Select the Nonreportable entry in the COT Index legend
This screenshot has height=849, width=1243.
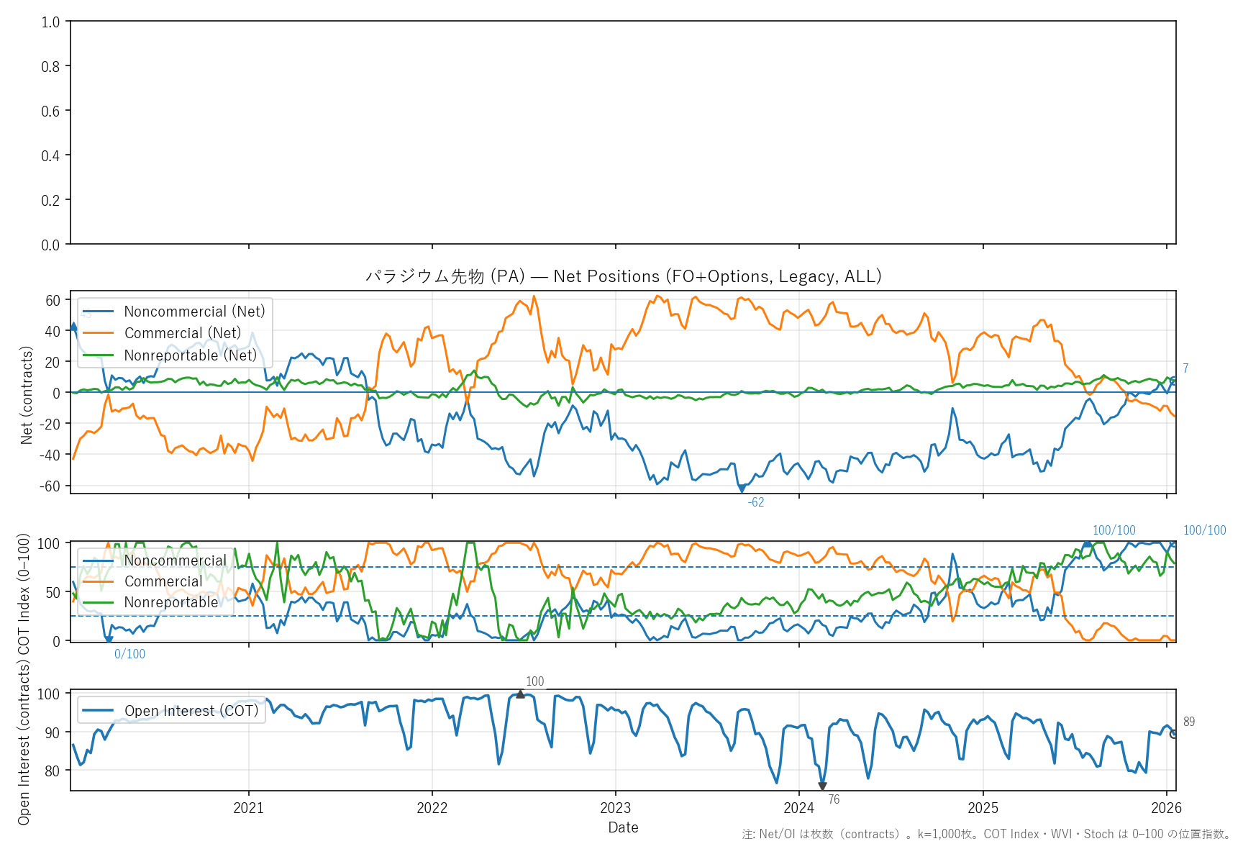coord(170,602)
